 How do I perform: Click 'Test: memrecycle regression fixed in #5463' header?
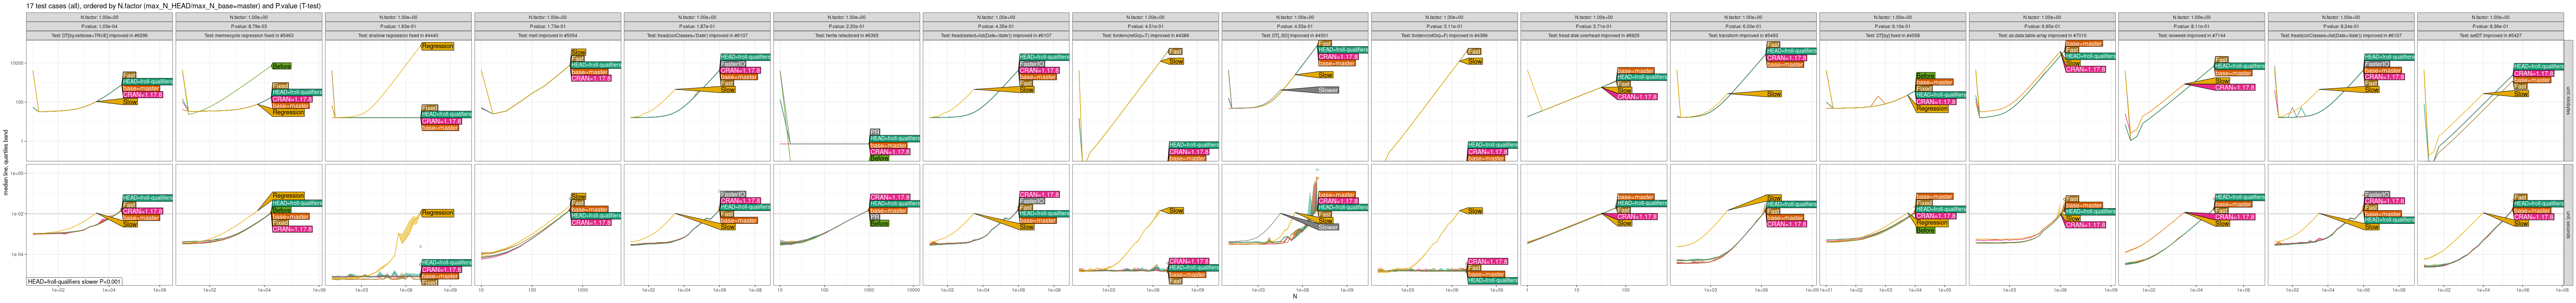click(249, 35)
